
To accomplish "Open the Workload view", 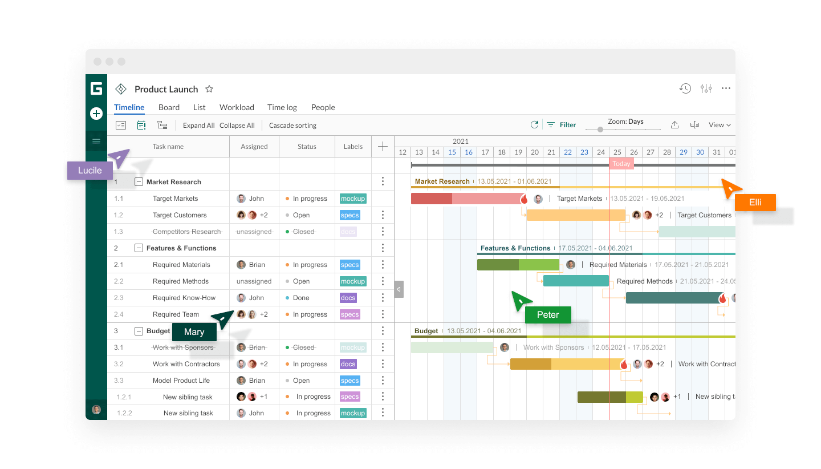I will tap(237, 107).
